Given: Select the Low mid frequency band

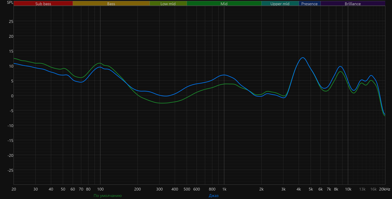Looking at the screenshot, I should pos(168,4).
